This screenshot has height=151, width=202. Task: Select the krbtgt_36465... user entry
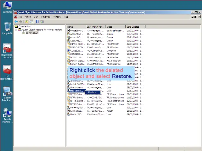pos(78,84)
